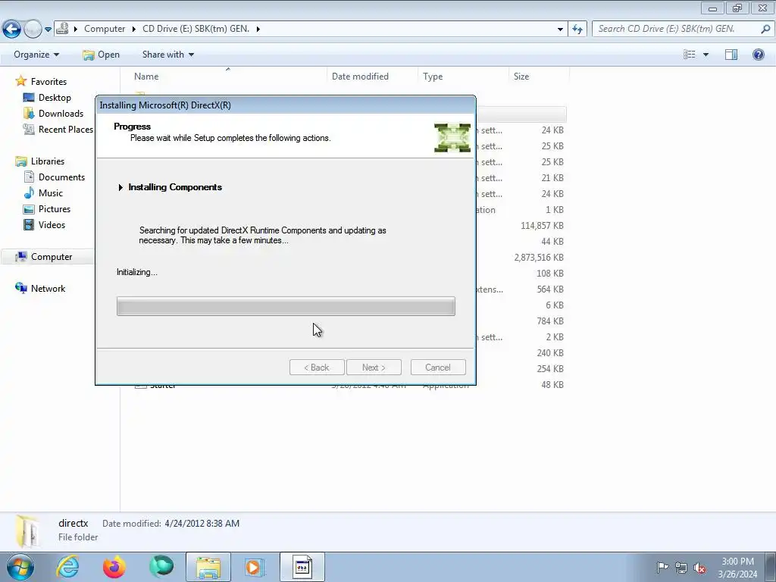Select Computer in the navigation pane
776x582 pixels.
tap(52, 257)
